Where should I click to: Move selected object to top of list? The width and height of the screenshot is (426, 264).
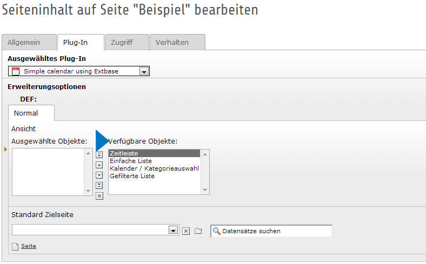tap(99, 154)
